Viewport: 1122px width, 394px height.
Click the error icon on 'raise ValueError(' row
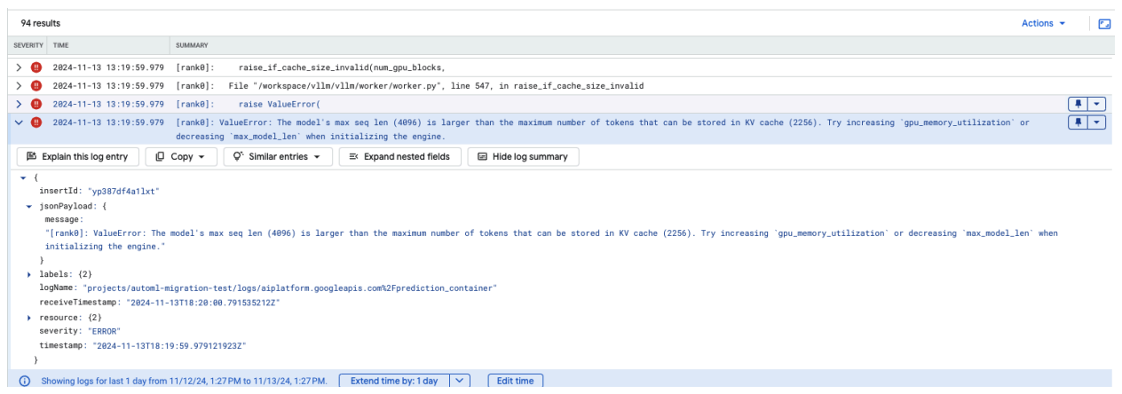(36, 104)
